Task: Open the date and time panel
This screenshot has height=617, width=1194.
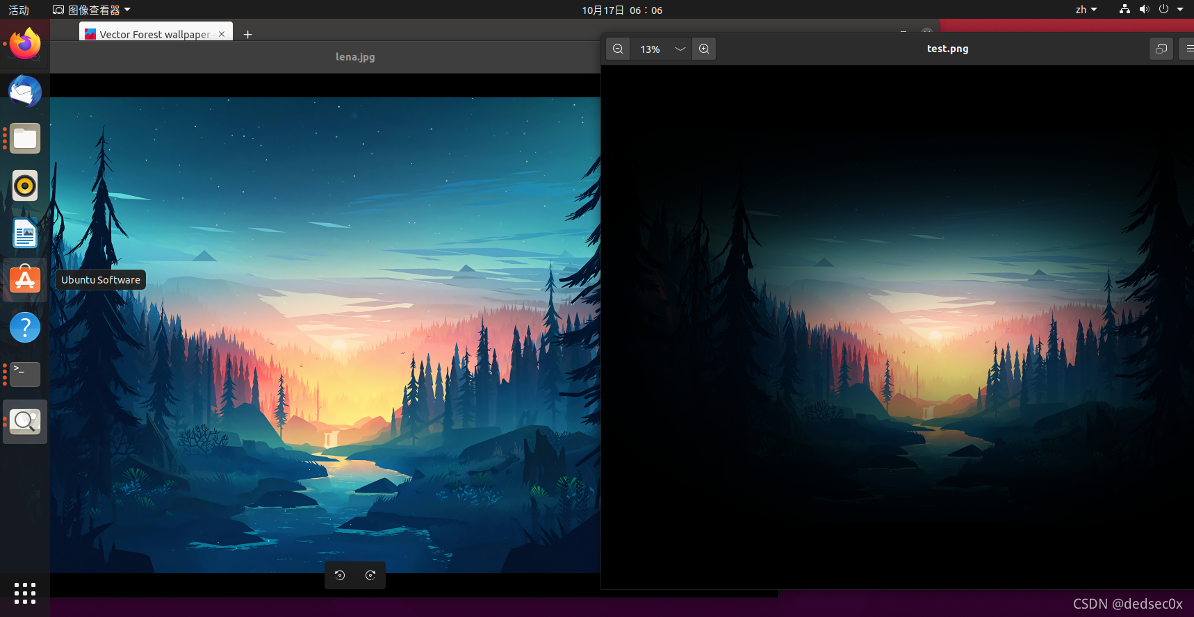Action: point(622,10)
